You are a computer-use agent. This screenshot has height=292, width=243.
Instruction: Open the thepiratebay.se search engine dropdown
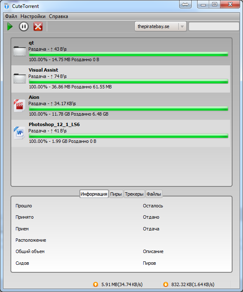click(x=161, y=27)
